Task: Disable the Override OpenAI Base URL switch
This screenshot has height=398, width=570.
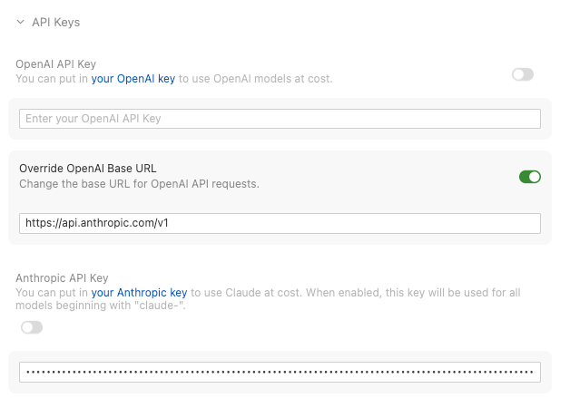Action: [x=530, y=177]
